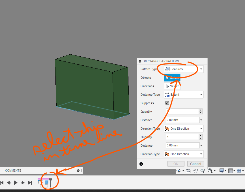This screenshot has height=192, width=245.
Task: Click the Grid and Snaps icon
Action: click(x=231, y=171)
